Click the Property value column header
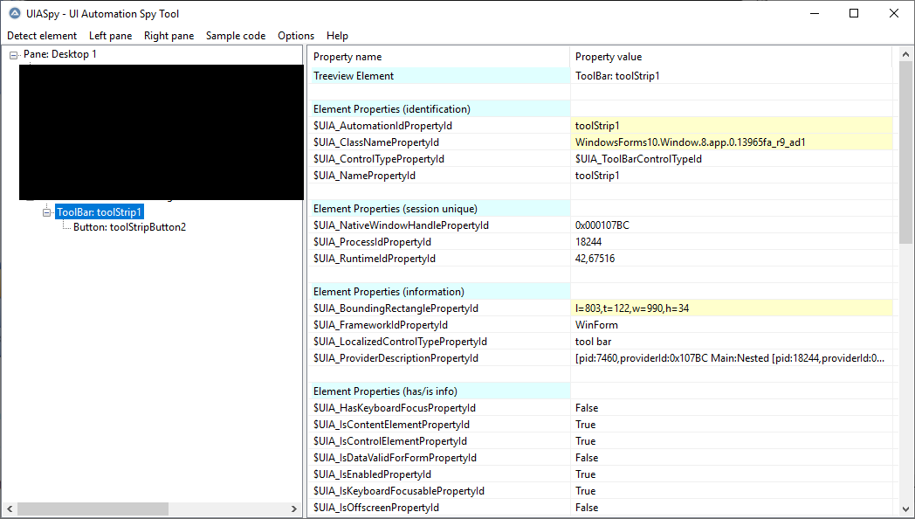This screenshot has height=519, width=915. [731, 57]
